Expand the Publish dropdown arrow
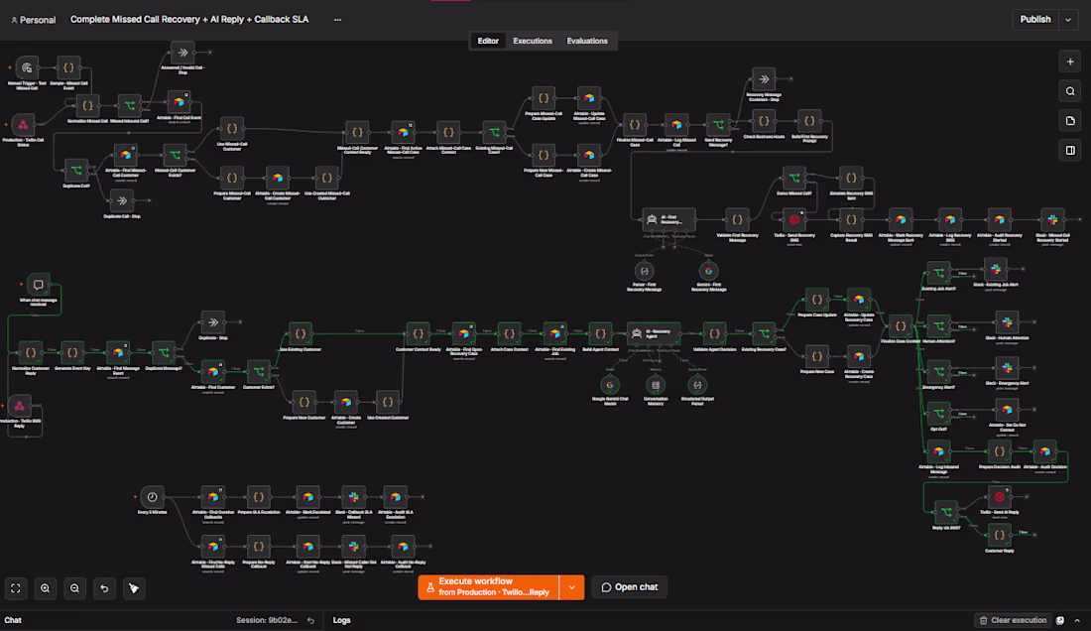Screen dimensions: 1091x631 click(1068, 20)
